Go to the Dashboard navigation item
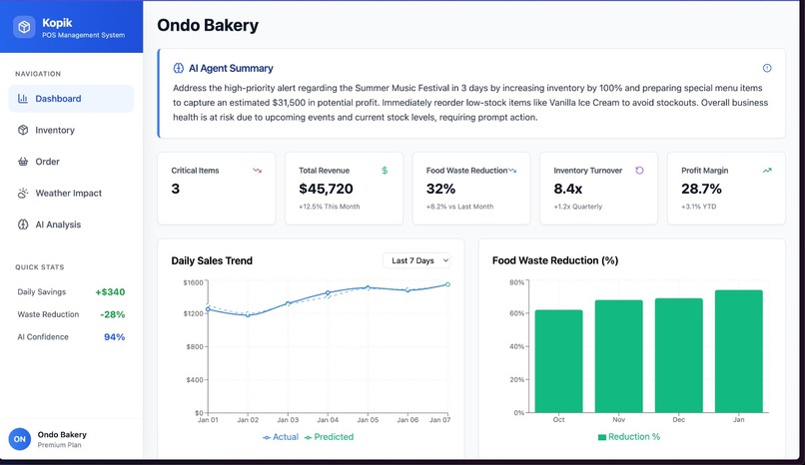This screenshot has width=805, height=465. (x=71, y=99)
